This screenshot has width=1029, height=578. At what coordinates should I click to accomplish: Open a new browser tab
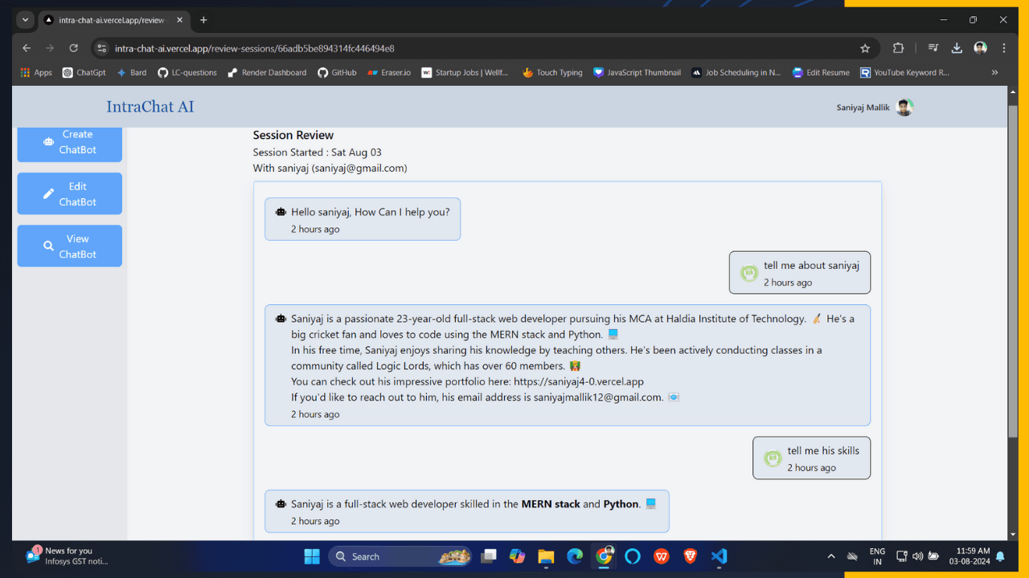point(203,20)
